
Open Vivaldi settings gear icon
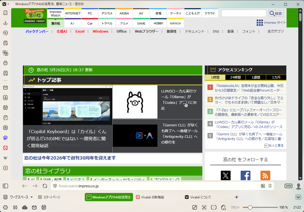[x=5, y=207]
